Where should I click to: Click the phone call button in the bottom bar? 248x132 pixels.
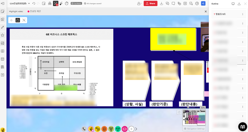(x=84, y=129)
